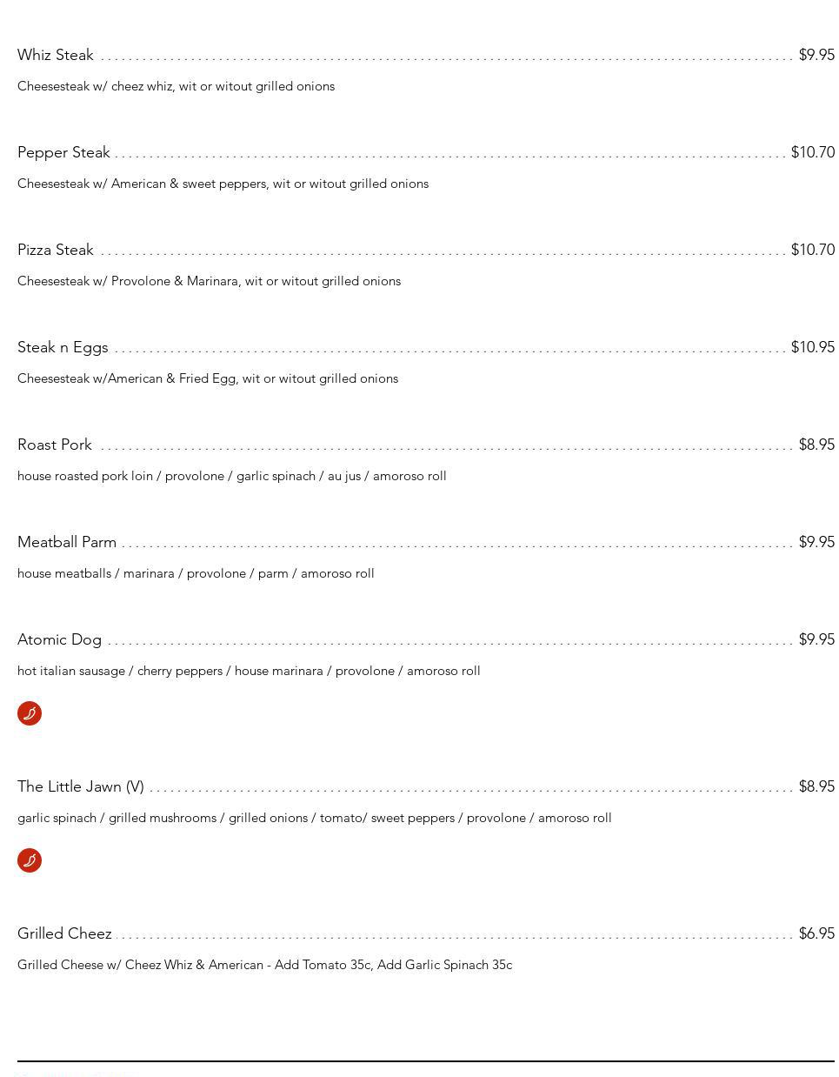839x1077 pixels.
Task: Open the Grilled Cheez menu item
Action: click(64, 933)
